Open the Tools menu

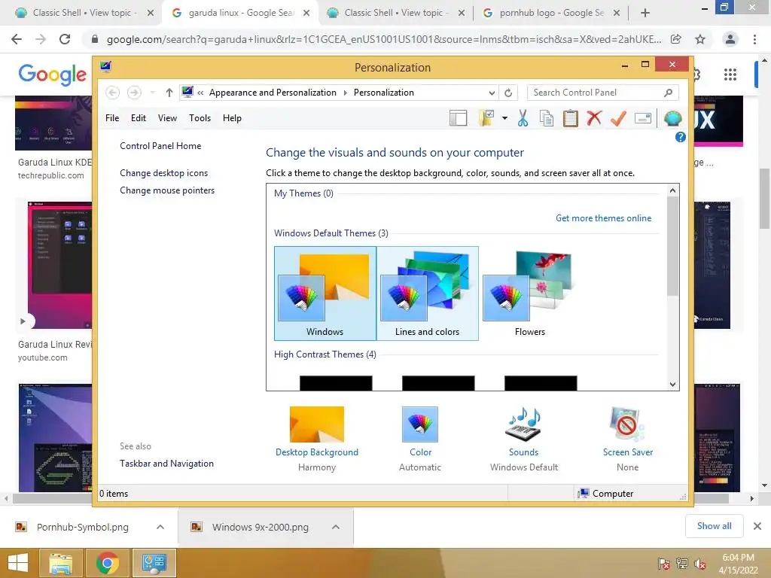click(200, 118)
